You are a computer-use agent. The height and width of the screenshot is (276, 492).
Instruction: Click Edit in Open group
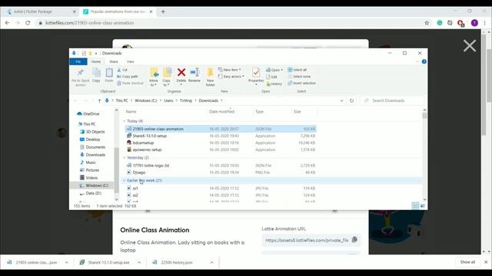click(x=271, y=77)
